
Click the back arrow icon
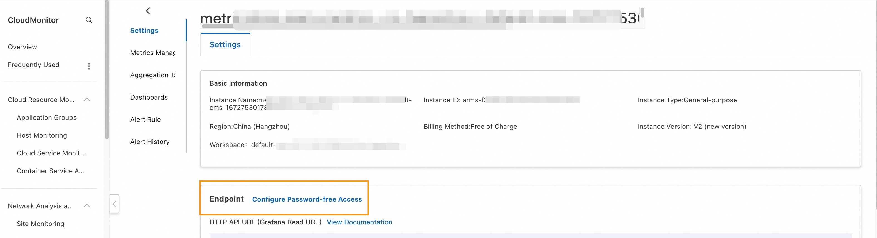148,11
